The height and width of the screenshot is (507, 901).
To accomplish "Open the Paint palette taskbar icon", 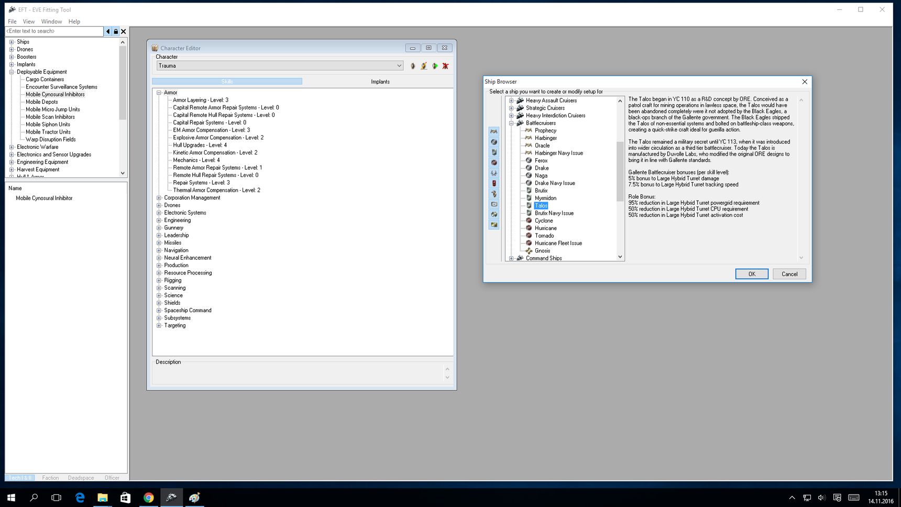I will coord(194,498).
